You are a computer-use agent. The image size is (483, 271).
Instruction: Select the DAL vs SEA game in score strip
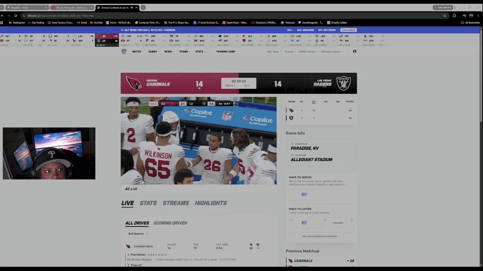(373, 40)
